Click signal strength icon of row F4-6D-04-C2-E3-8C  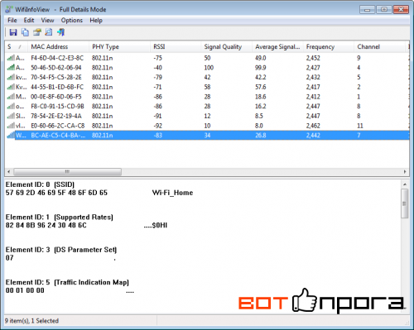point(11,58)
